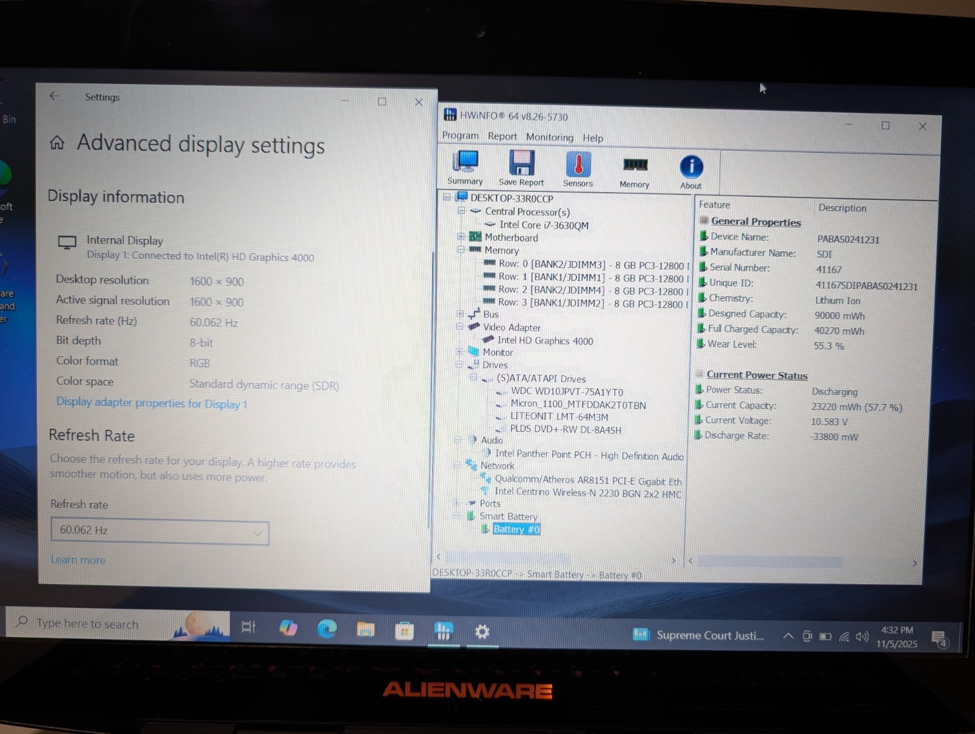
Task: Select the Ports tree node
Action: tap(490, 504)
